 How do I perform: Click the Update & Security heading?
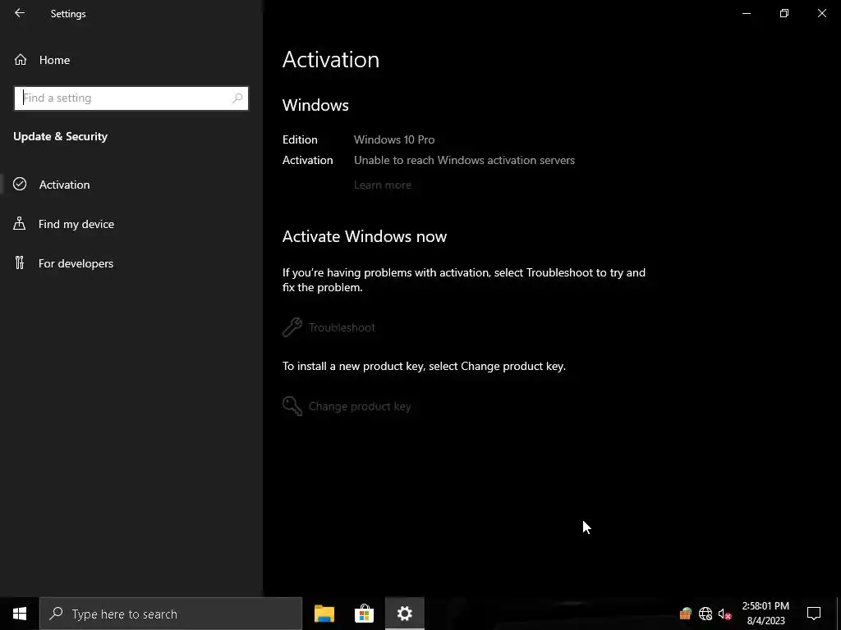pyautogui.click(x=61, y=137)
